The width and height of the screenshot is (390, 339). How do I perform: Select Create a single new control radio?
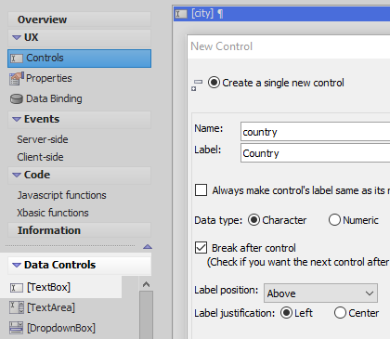(x=214, y=83)
